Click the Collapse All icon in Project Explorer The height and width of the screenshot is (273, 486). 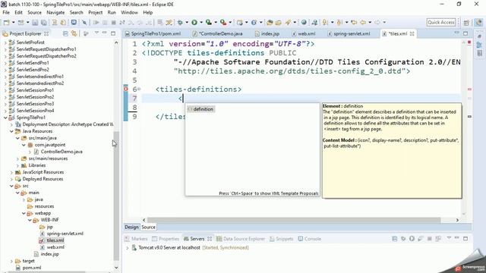(65, 33)
